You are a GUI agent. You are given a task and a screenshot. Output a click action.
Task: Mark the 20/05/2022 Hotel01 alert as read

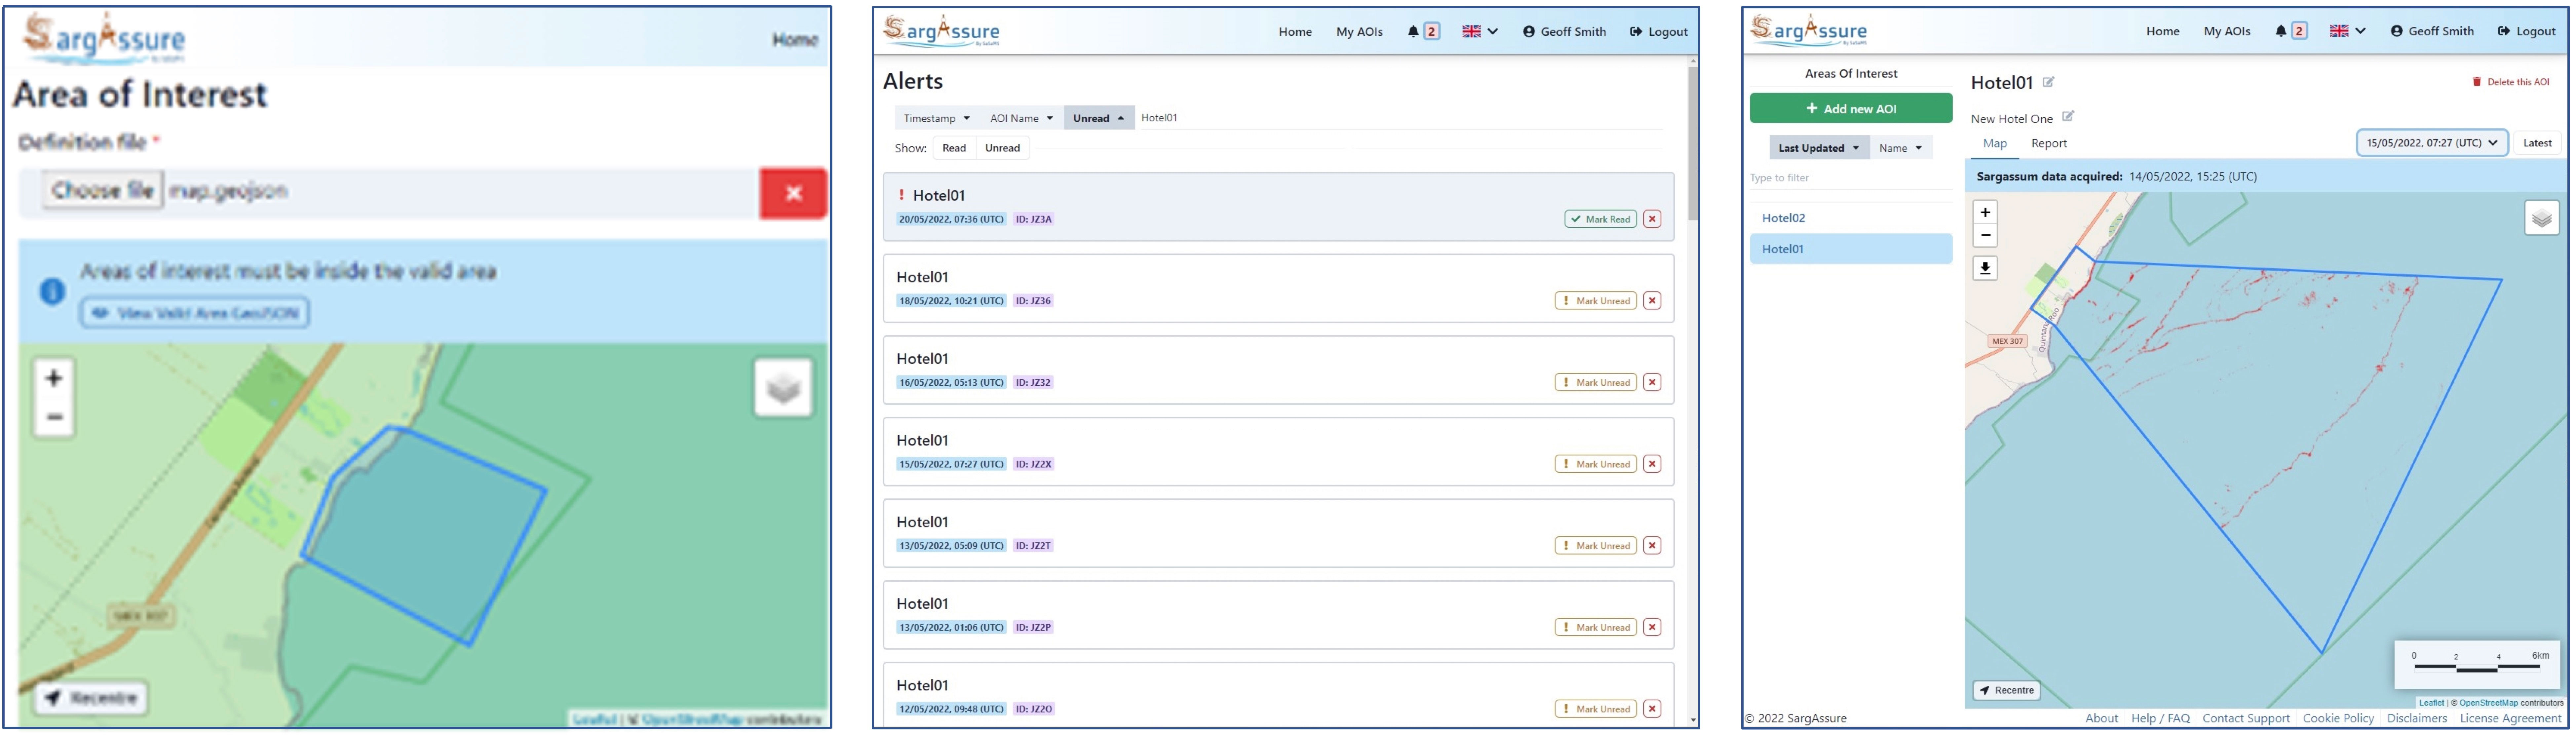click(1600, 219)
